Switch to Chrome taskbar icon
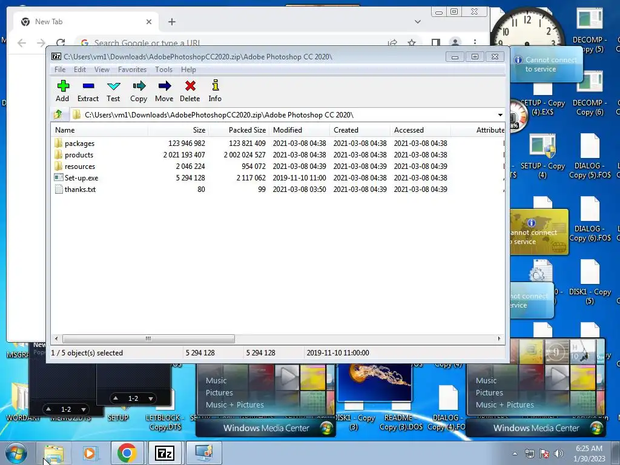 pyautogui.click(x=127, y=453)
